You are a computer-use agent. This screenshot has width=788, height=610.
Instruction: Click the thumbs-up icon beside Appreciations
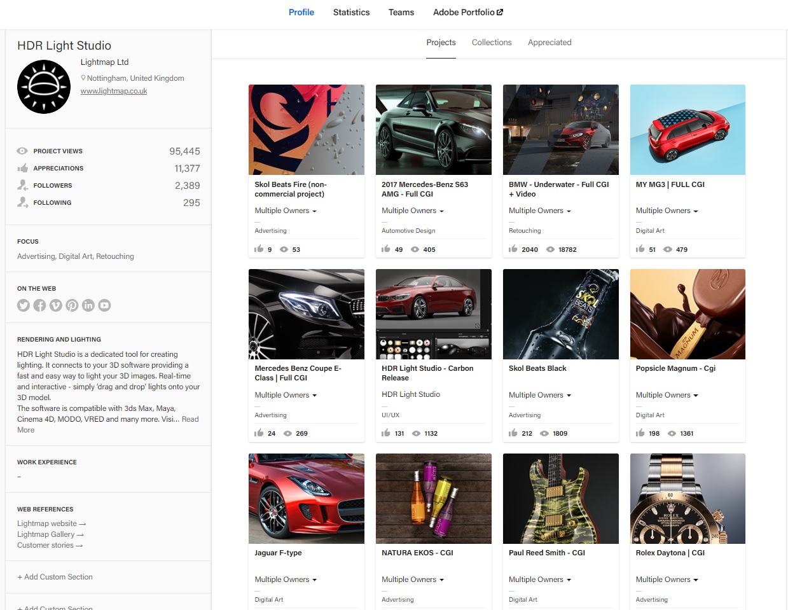tap(22, 168)
